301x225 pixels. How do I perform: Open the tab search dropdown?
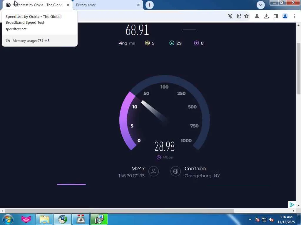pyautogui.click(x=261, y=5)
